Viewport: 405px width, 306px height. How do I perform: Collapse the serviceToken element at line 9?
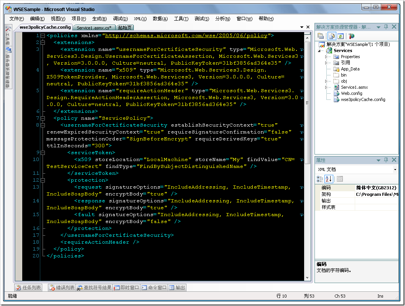pyautogui.click(x=43, y=153)
